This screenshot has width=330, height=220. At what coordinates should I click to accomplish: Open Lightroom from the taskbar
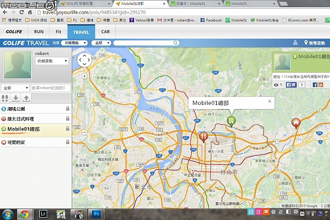(x=43, y=214)
